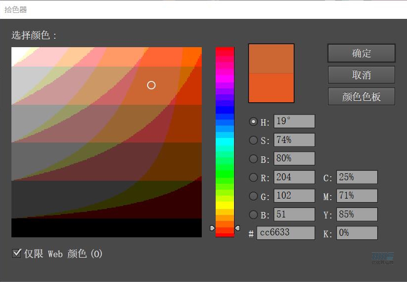This screenshot has width=407, height=282.
Task: Select the S saturation radio button
Action: coord(253,141)
